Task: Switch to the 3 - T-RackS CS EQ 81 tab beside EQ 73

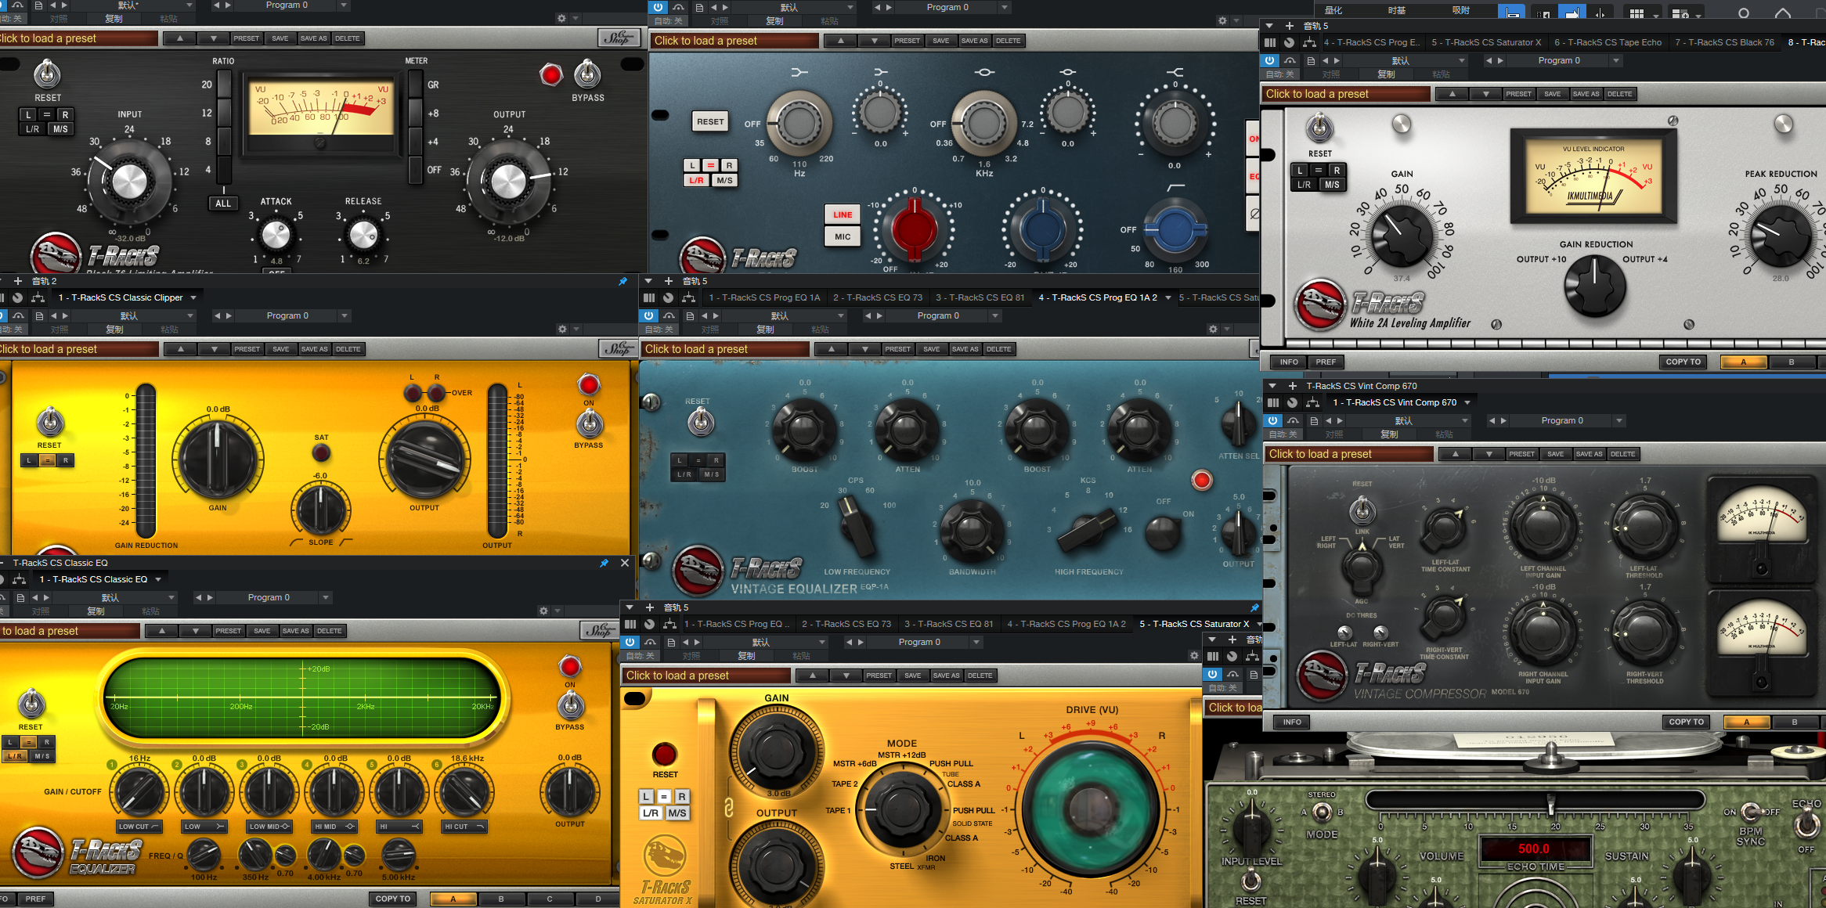Action: 980,297
